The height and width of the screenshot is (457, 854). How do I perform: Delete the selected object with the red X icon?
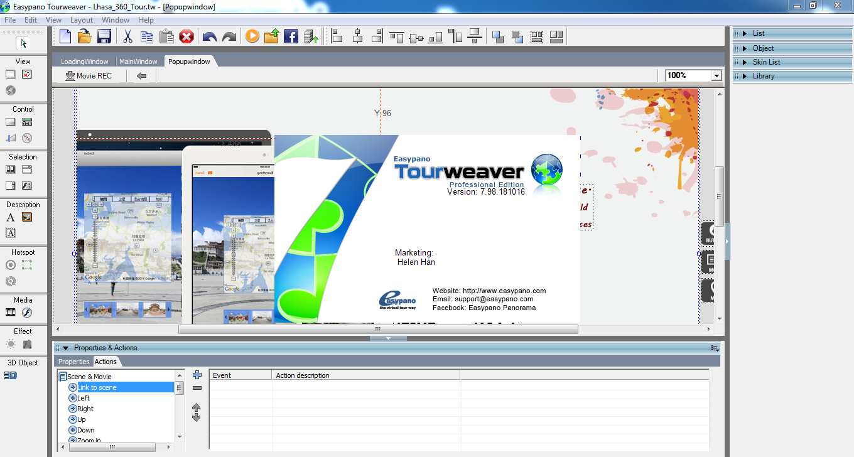point(186,36)
